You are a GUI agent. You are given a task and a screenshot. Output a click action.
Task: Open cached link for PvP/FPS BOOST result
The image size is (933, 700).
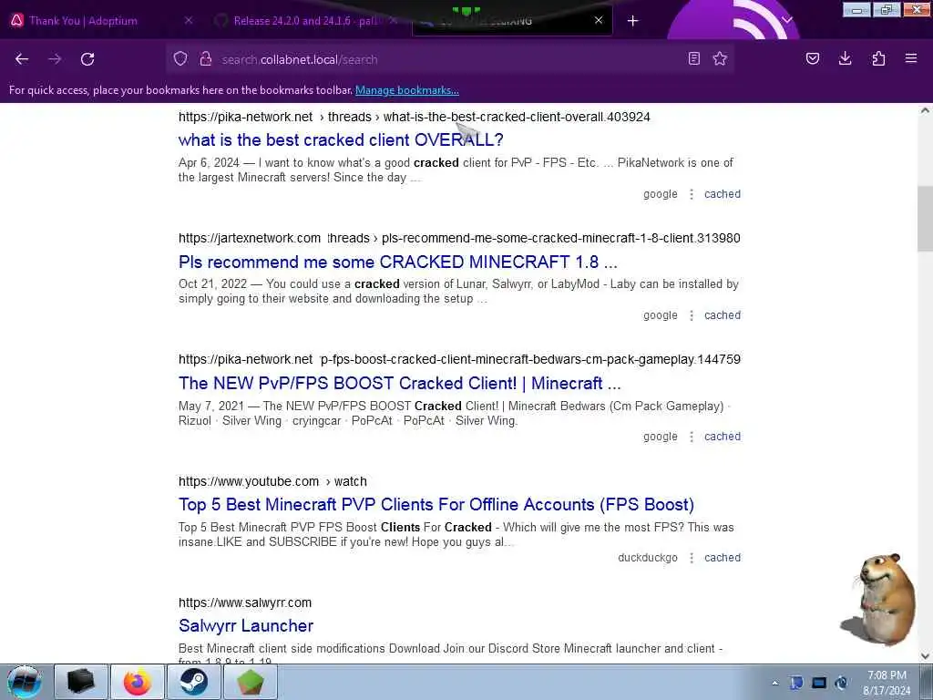[x=723, y=437]
